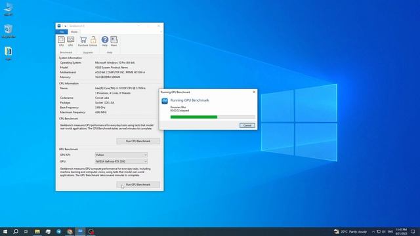This screenshot has width=420, height=236.
Task: Open the News icon in ribbon
Action: pyautogui.click(x=114, y=41)
